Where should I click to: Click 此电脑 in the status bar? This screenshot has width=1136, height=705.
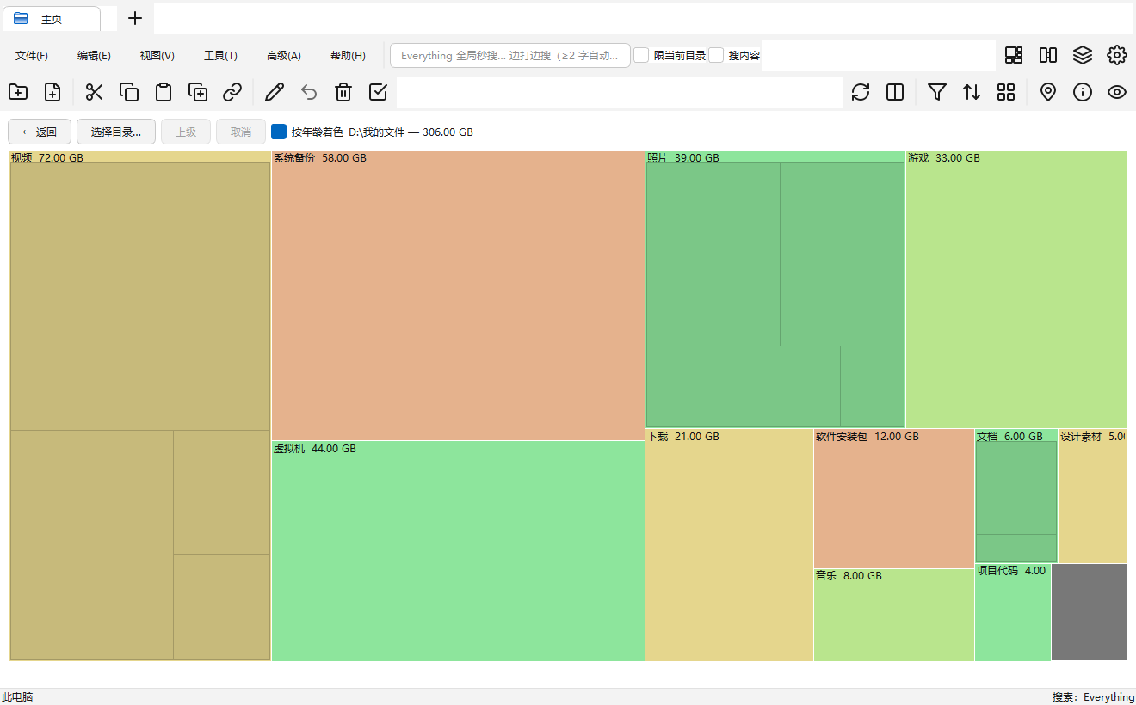pos(17,697)
